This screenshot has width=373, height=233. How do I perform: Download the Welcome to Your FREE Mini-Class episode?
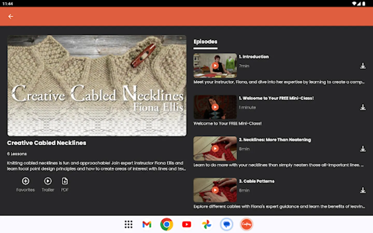click(x=363, y=107)
